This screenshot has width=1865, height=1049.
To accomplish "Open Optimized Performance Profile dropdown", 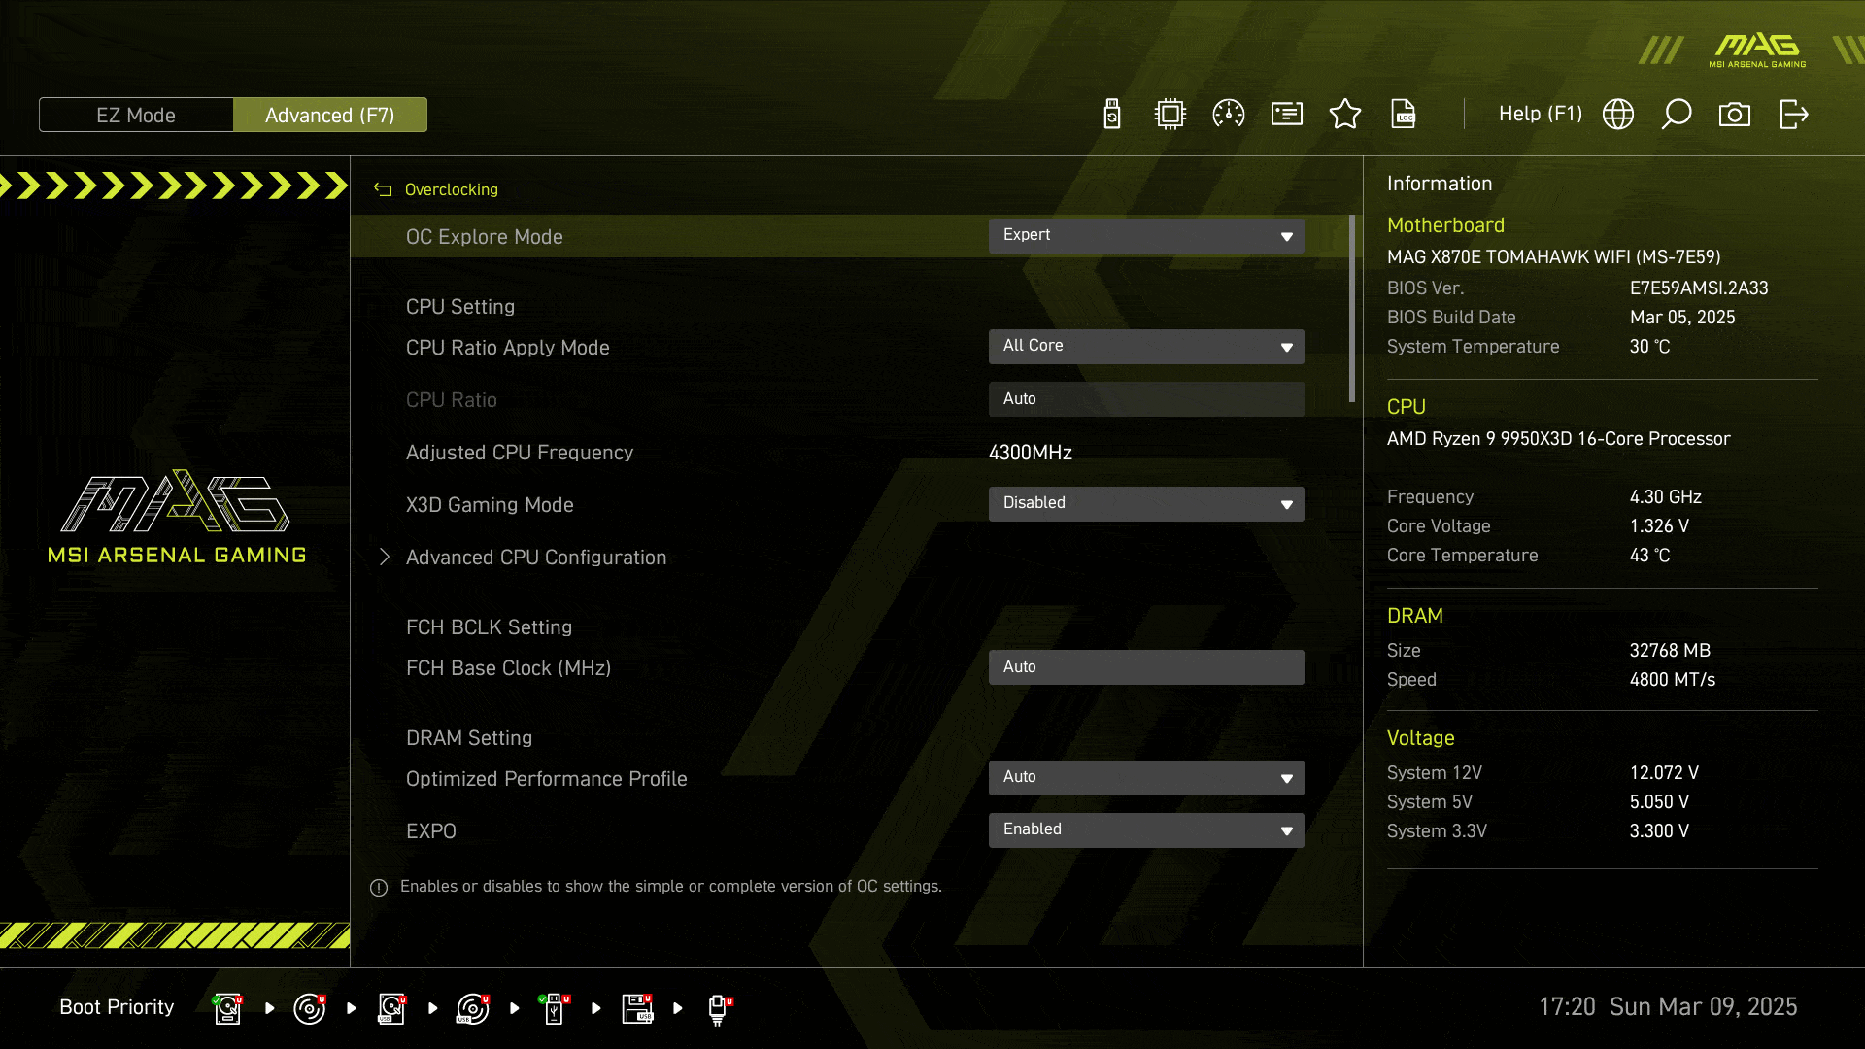I will click(1146, 778).
